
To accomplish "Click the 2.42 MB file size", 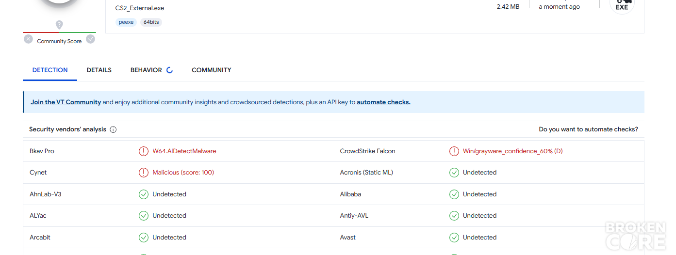I will click(508, 7).
